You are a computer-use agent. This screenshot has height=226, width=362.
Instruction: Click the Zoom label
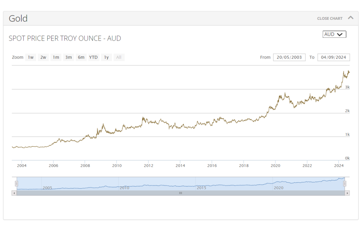tap(18, 57)
